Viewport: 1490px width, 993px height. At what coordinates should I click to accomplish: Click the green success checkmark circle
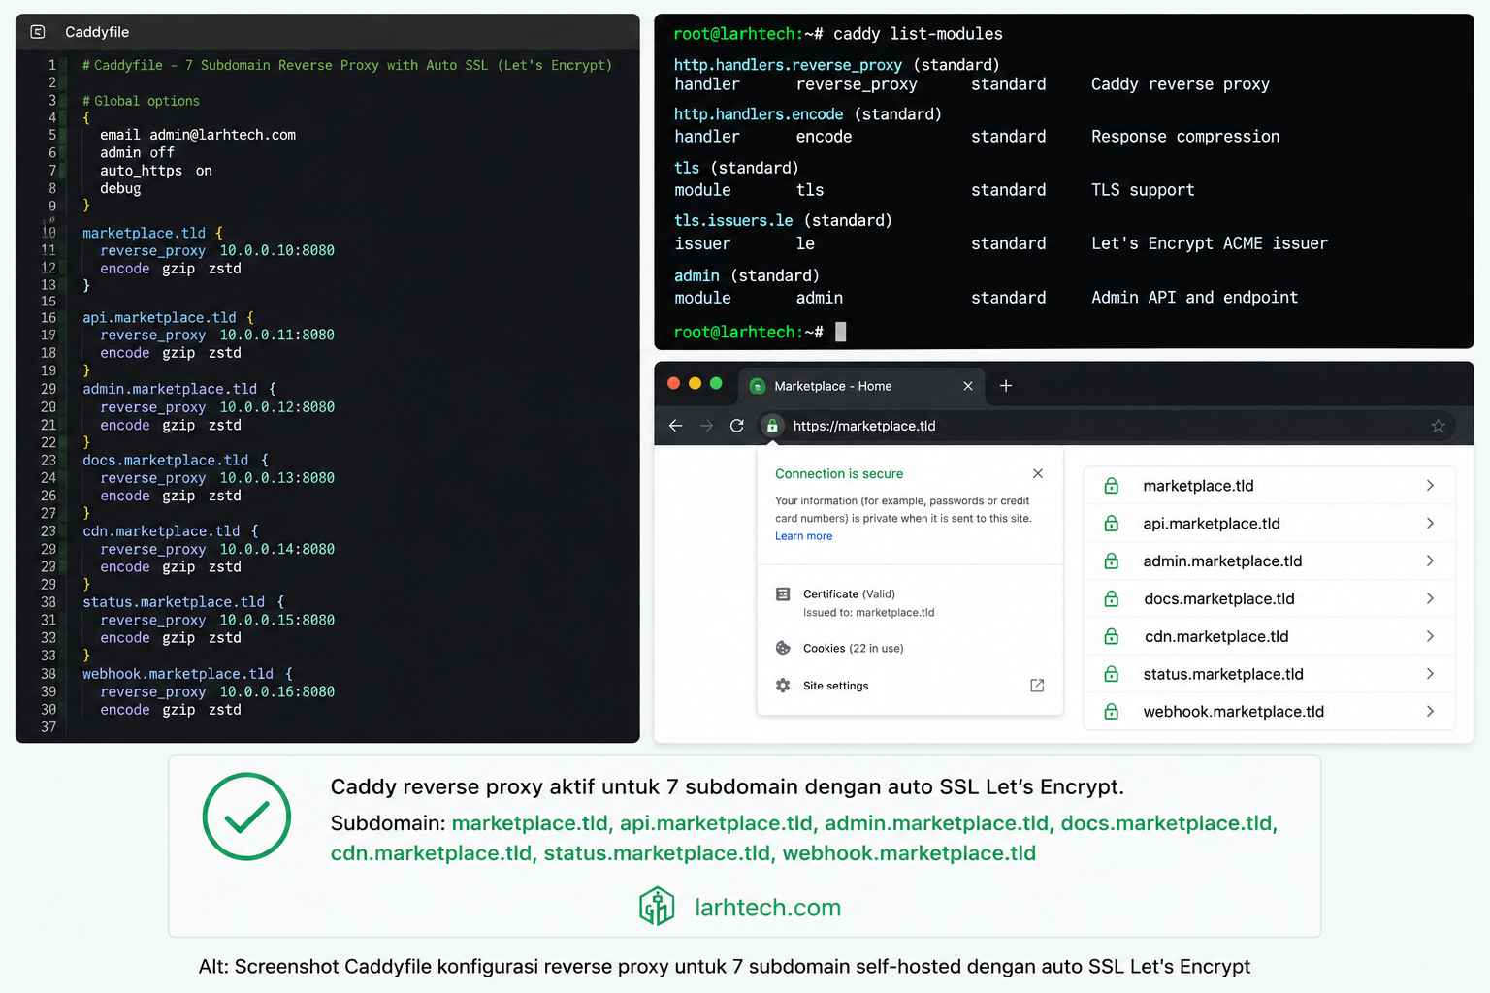coord(246,817)
